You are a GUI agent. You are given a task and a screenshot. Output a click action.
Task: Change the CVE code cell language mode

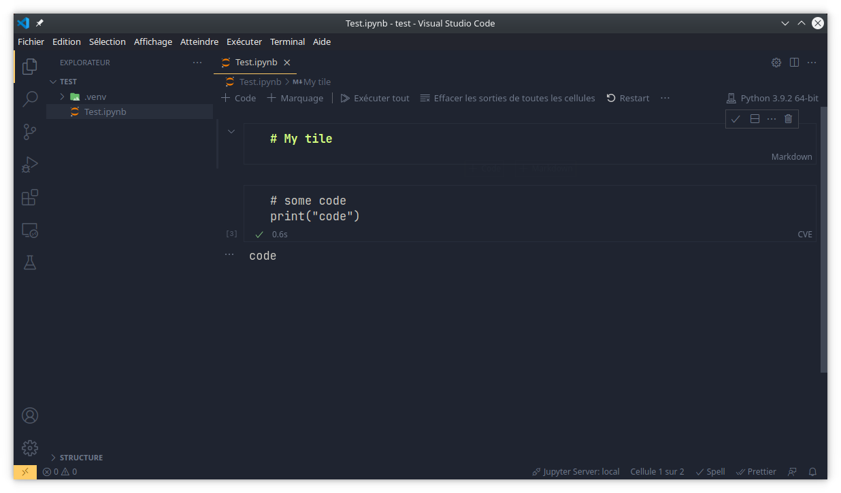coord(805,234)
